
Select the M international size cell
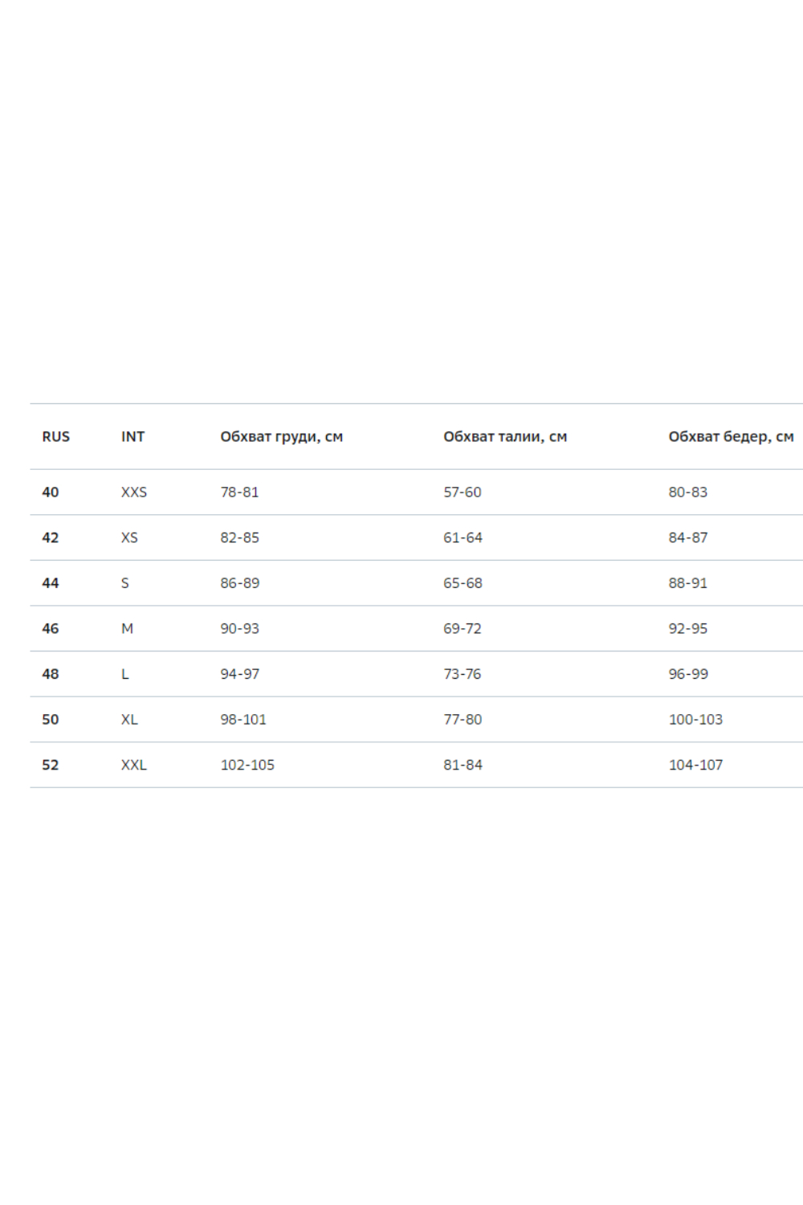coord(127,629)
